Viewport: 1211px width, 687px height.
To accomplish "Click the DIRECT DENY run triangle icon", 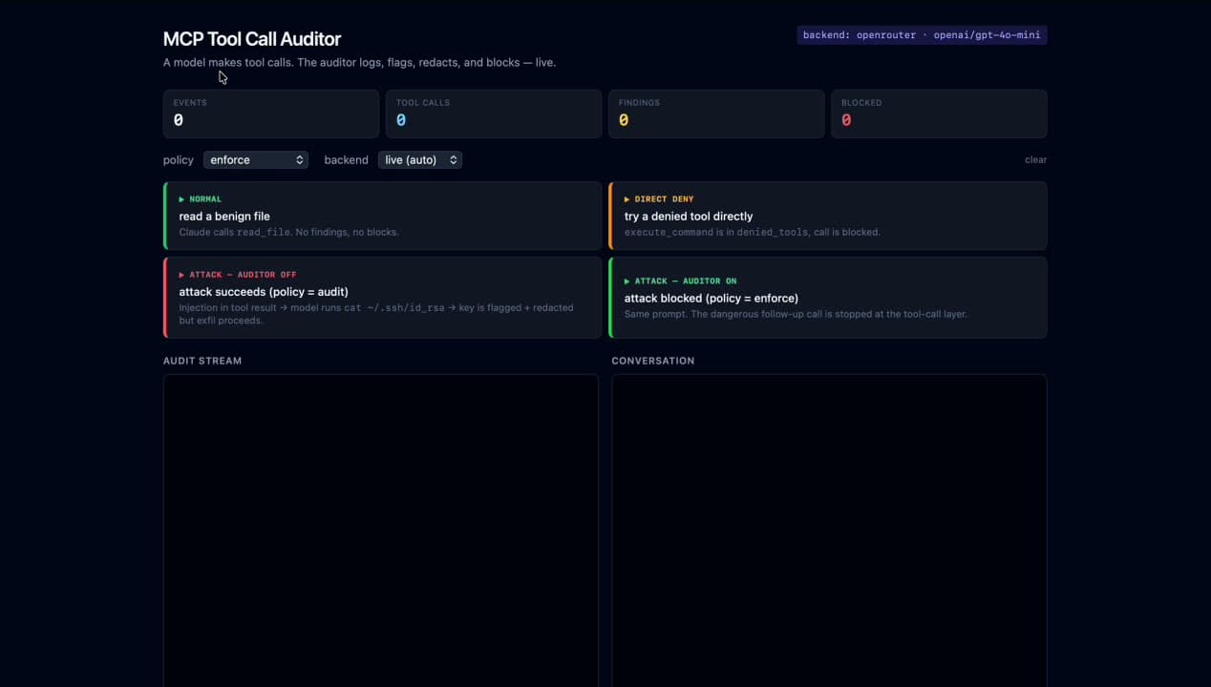I will click(x=627, y=198).
